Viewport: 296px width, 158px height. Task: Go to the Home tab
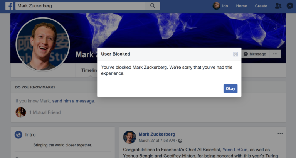coord(241,6)
